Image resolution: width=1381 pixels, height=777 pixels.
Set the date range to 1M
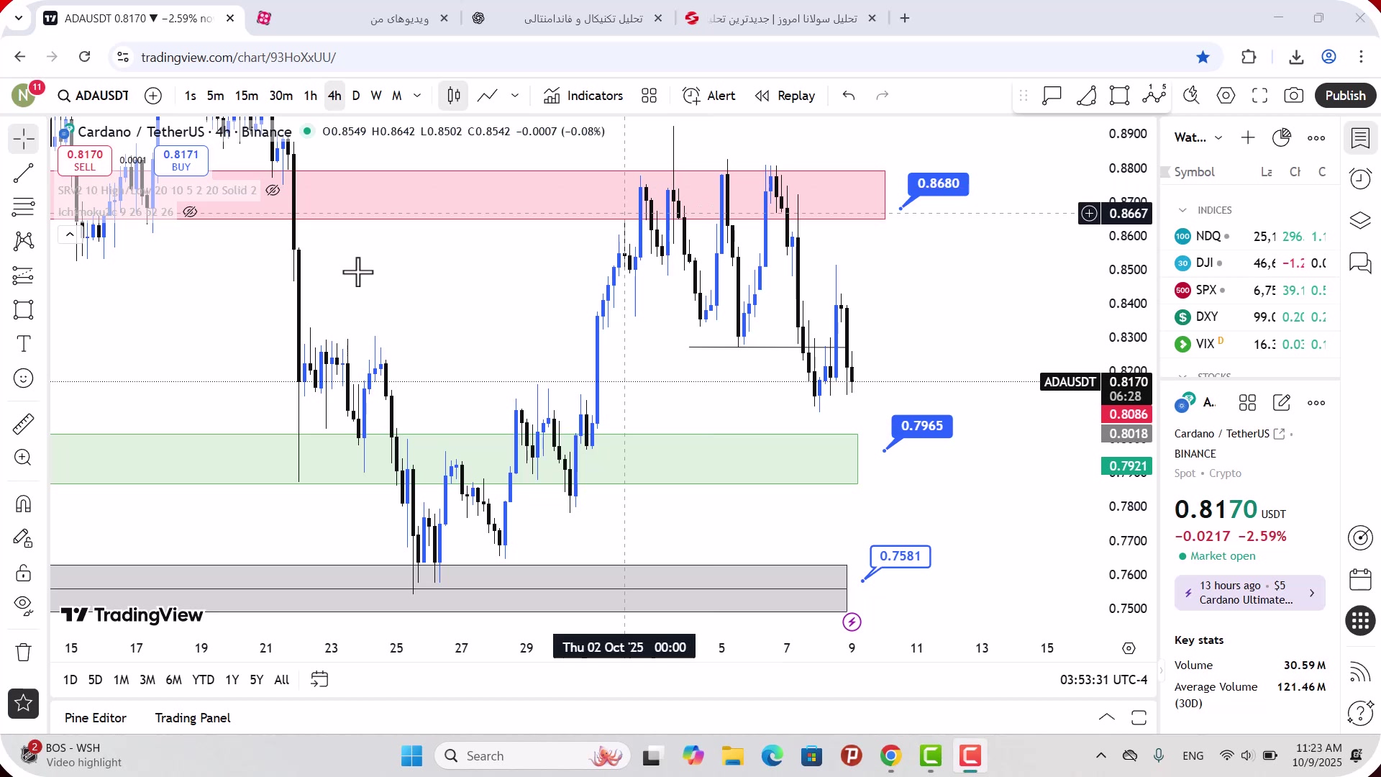coord(122,680)
